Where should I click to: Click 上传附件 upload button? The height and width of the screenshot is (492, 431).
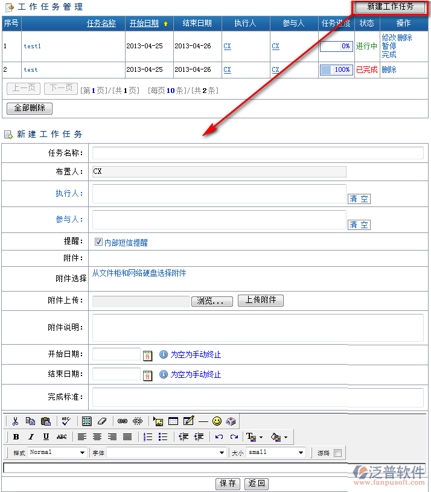(x=261, y=300)
